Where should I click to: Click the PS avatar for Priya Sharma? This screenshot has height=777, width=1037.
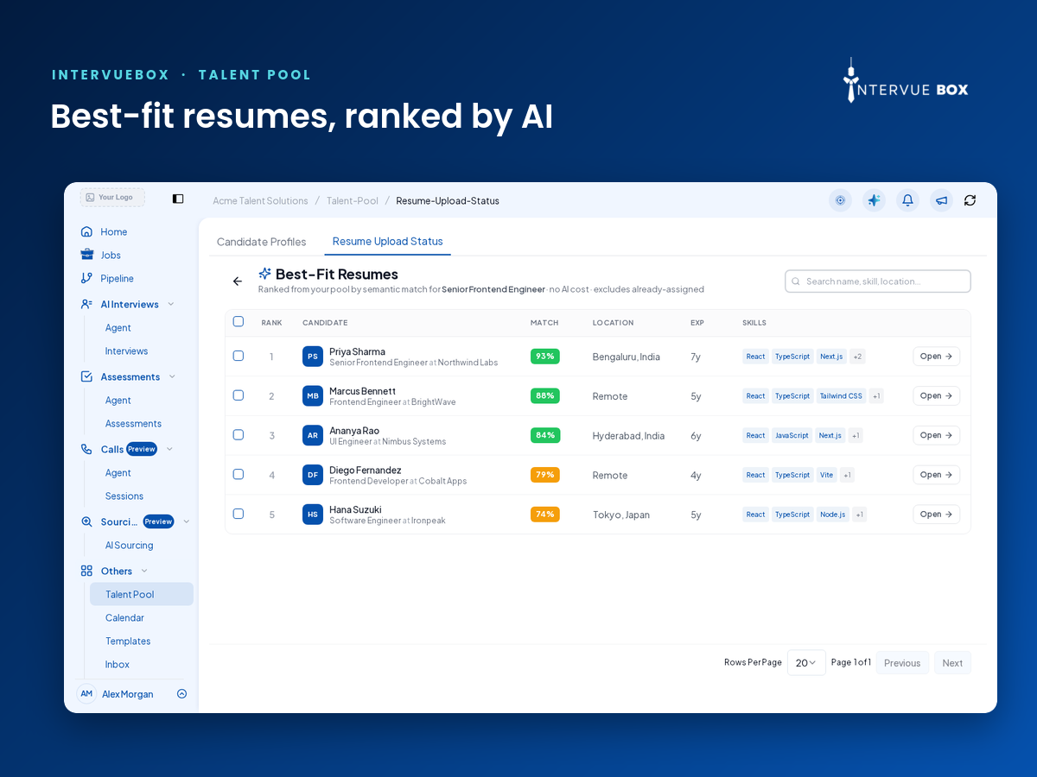tap(313, 357)
